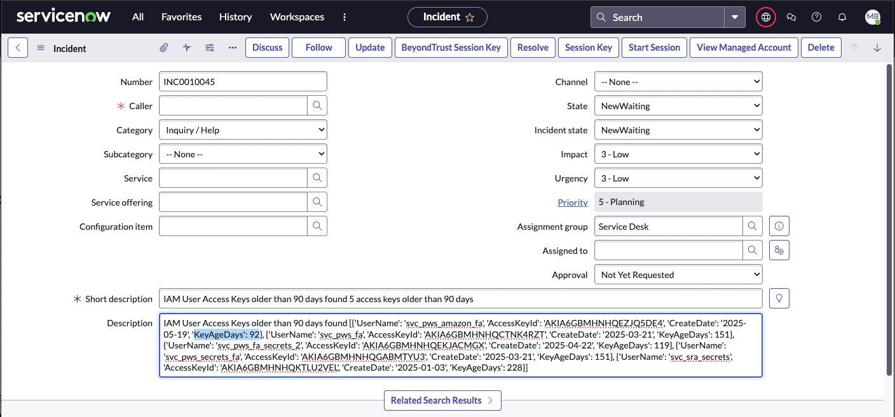Open the activity stream icon
Viewport: 895px width, 417px height.
(x=187, y=48)
